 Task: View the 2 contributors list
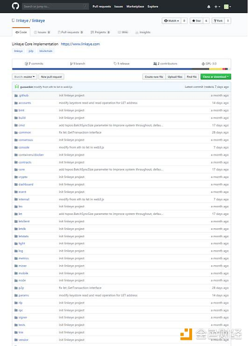tap(165, 64)
